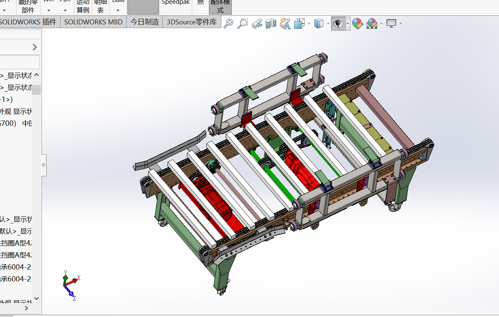Screen dimensions: 499x317
Task: Select the 今日制造 tab
Action: [x=145, y=22]
